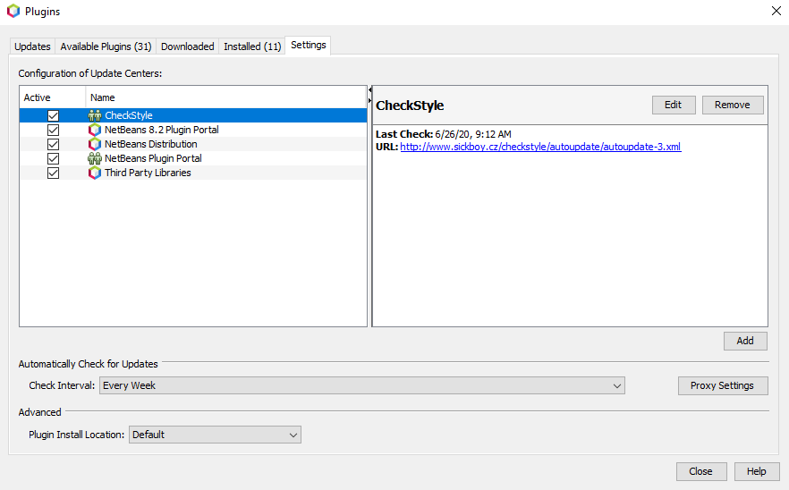Switch to Installed (11) tab
The width and height of the screenshot is (789, 490).
(x=252, y=46)
